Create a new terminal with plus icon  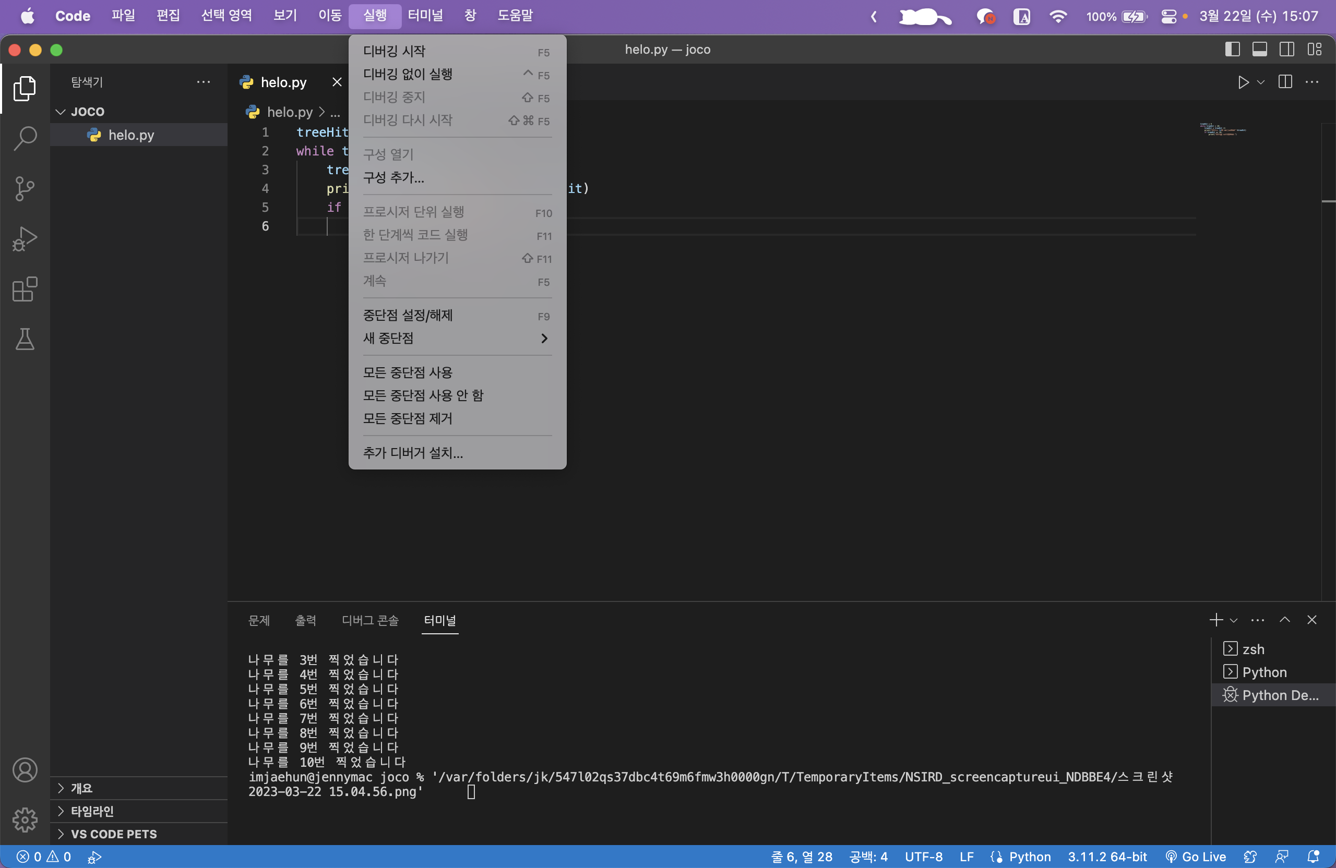pyautogui.click(x=1216, y=620)
